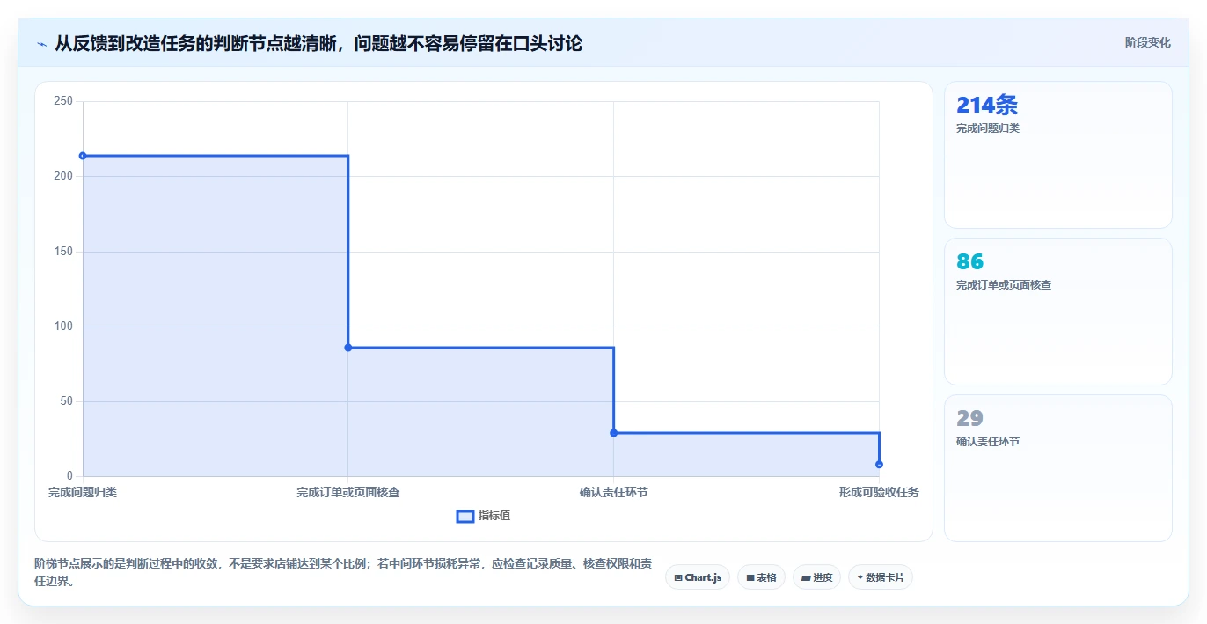Click the 完成问题归类 card caption
Screen dimensions: 1207x624
[x=988, y=128]
